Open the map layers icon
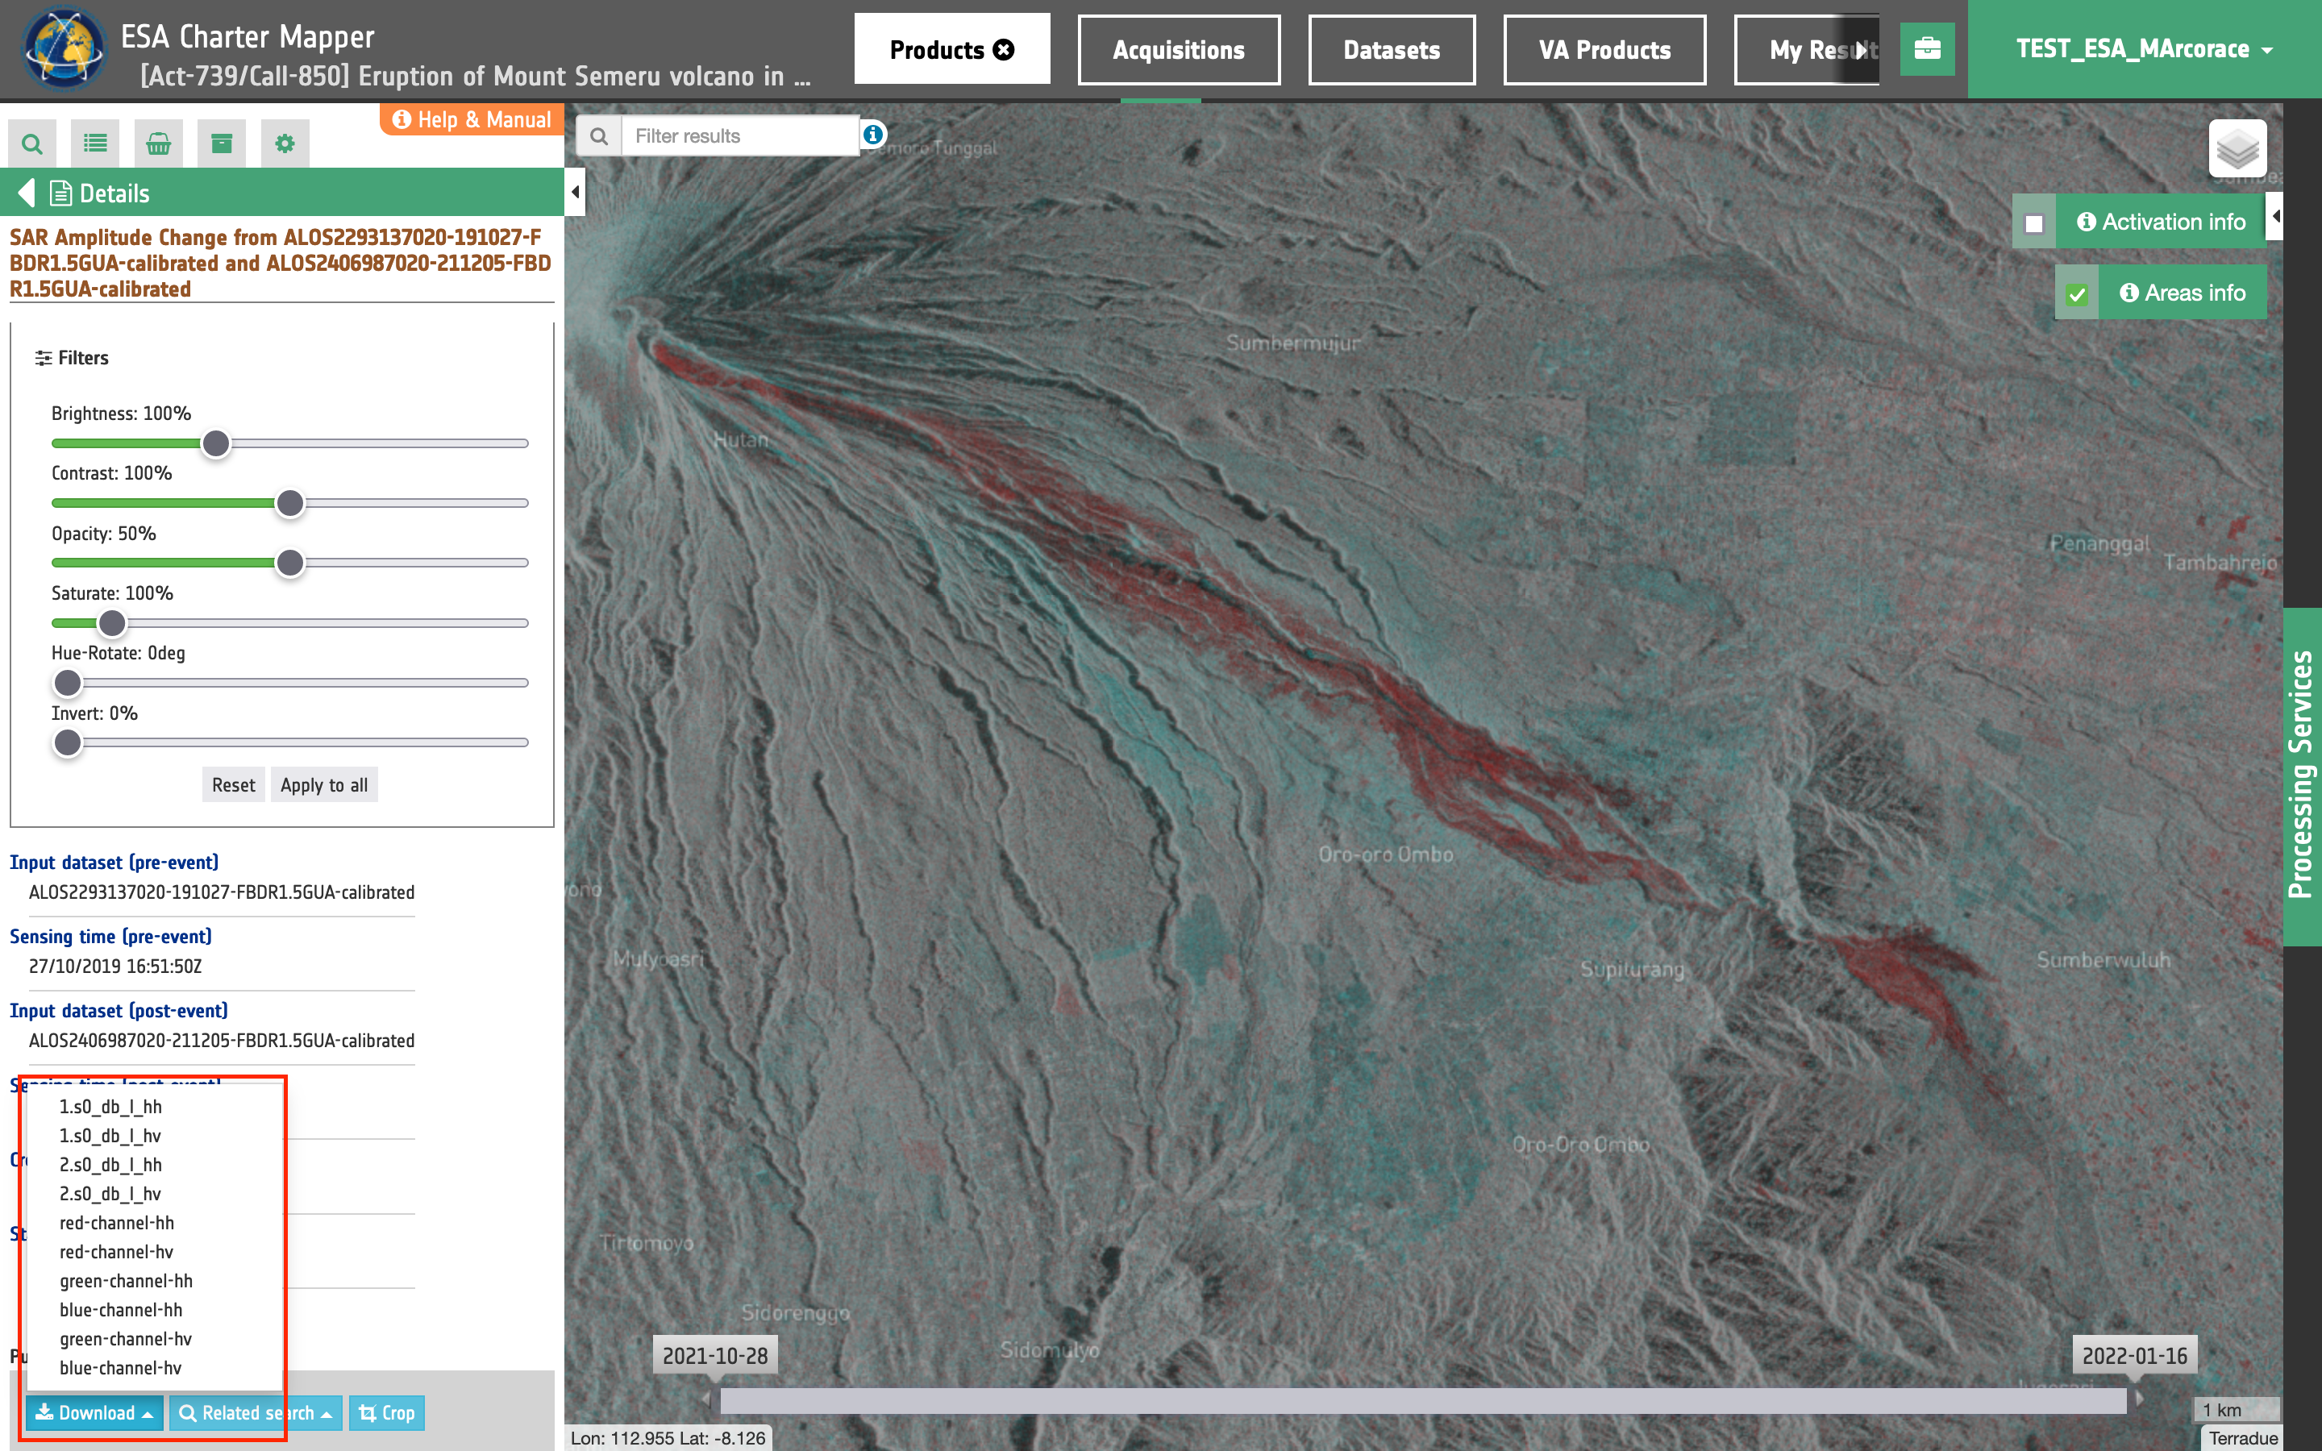 click(x=2237, y=149)
